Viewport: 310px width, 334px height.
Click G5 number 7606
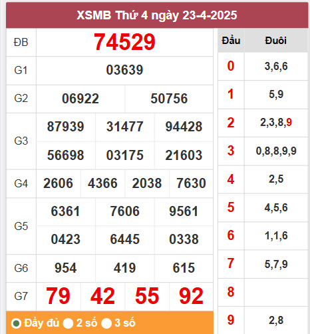(x=125, y=211)
